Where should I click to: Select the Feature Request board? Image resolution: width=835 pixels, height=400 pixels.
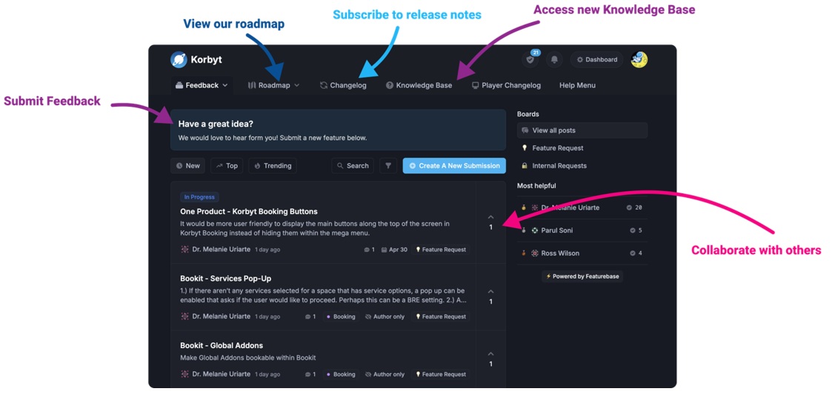pyautogui.click(x=557, y=148)
